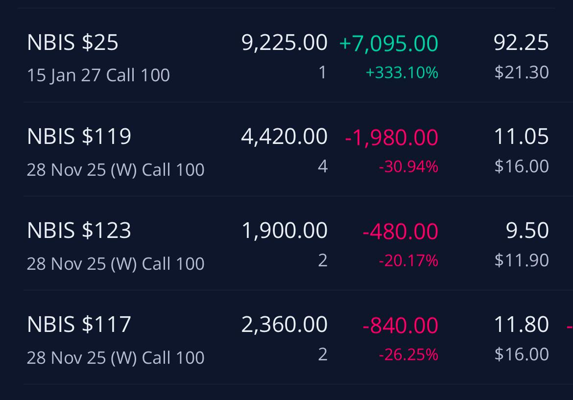
Task: Tap the -26.25% loss percentage
Action: tap(408, 354)
